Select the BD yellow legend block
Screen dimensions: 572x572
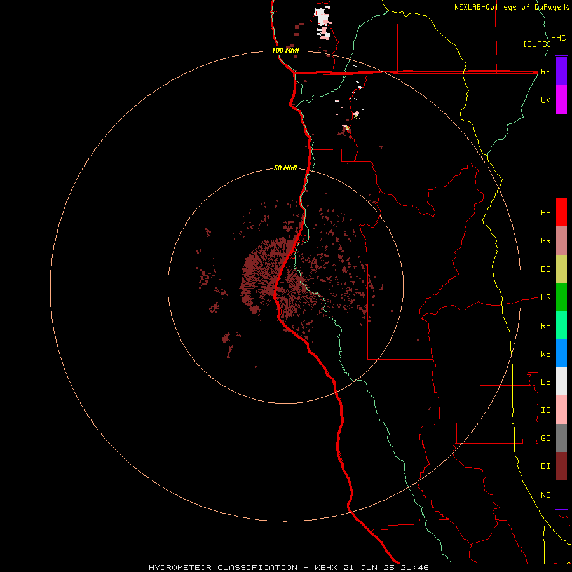pyautogui.click(x=561, y=269)
